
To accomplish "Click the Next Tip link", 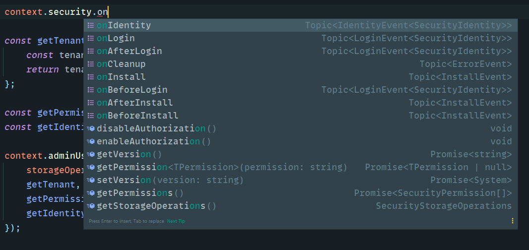I will coord(176,221).
